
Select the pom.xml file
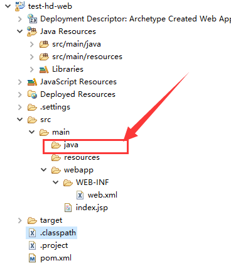coord(56,258)
